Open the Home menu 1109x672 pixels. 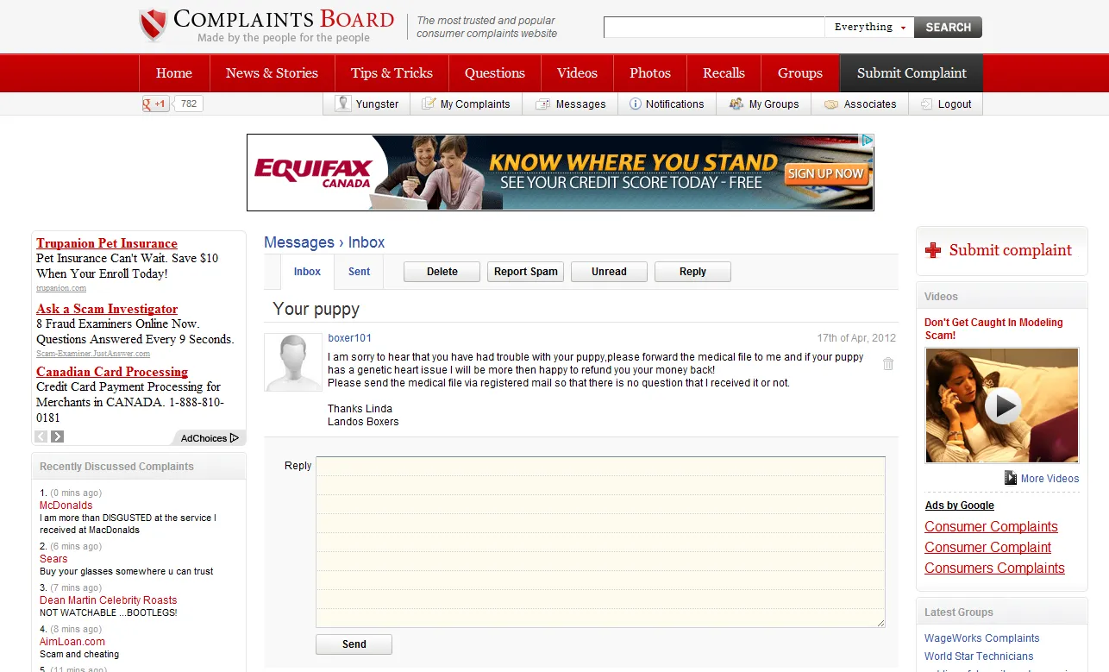point(174,73)
